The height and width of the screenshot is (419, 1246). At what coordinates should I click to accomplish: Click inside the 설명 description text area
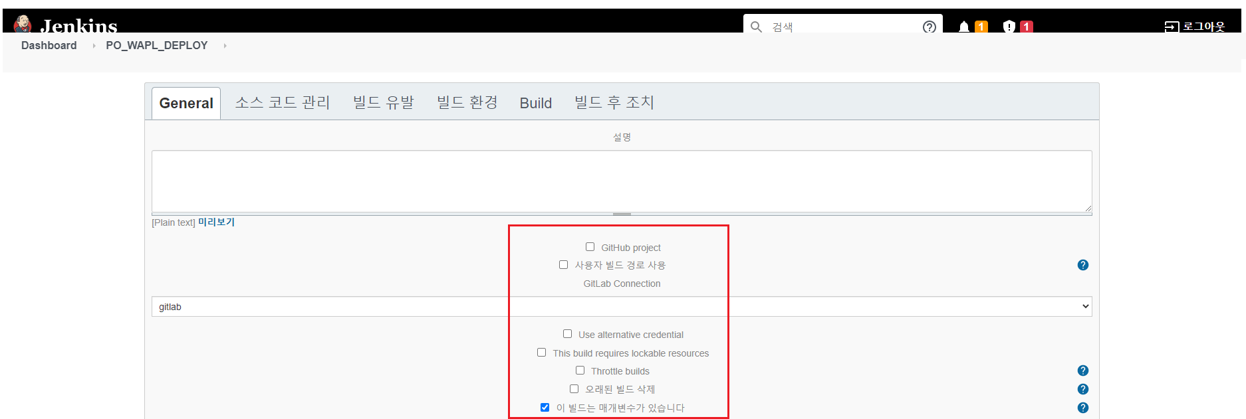click(x=622, y=181)
